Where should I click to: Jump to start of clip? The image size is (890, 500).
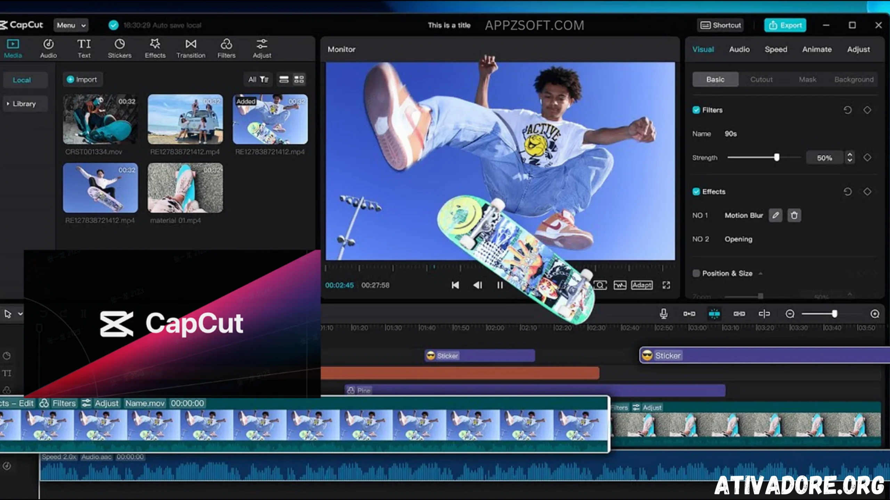click(x=455, y=285)
